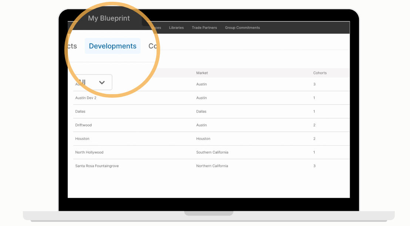Open the Libraries menu item
This screenshot has width=410, height=226.
(x=176, y=28)
